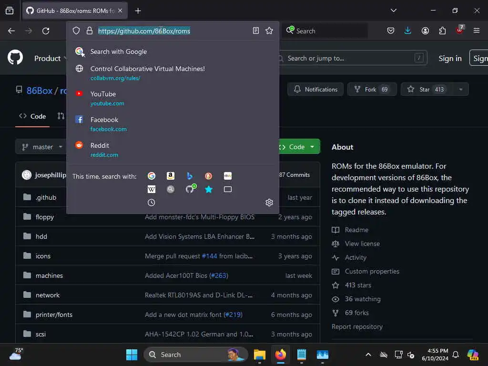Select the GitHub 86Box/roms browser tab
Screen dimensions: 488x366
click(75, 11)
